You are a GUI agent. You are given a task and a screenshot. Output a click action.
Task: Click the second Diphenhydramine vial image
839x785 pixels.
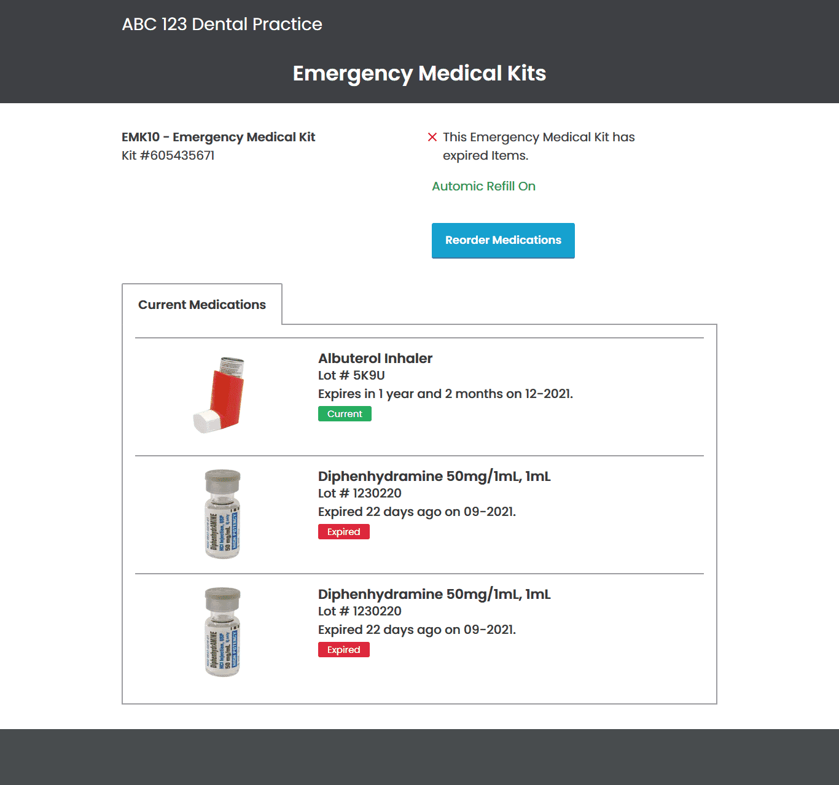[x=222, y=632]
